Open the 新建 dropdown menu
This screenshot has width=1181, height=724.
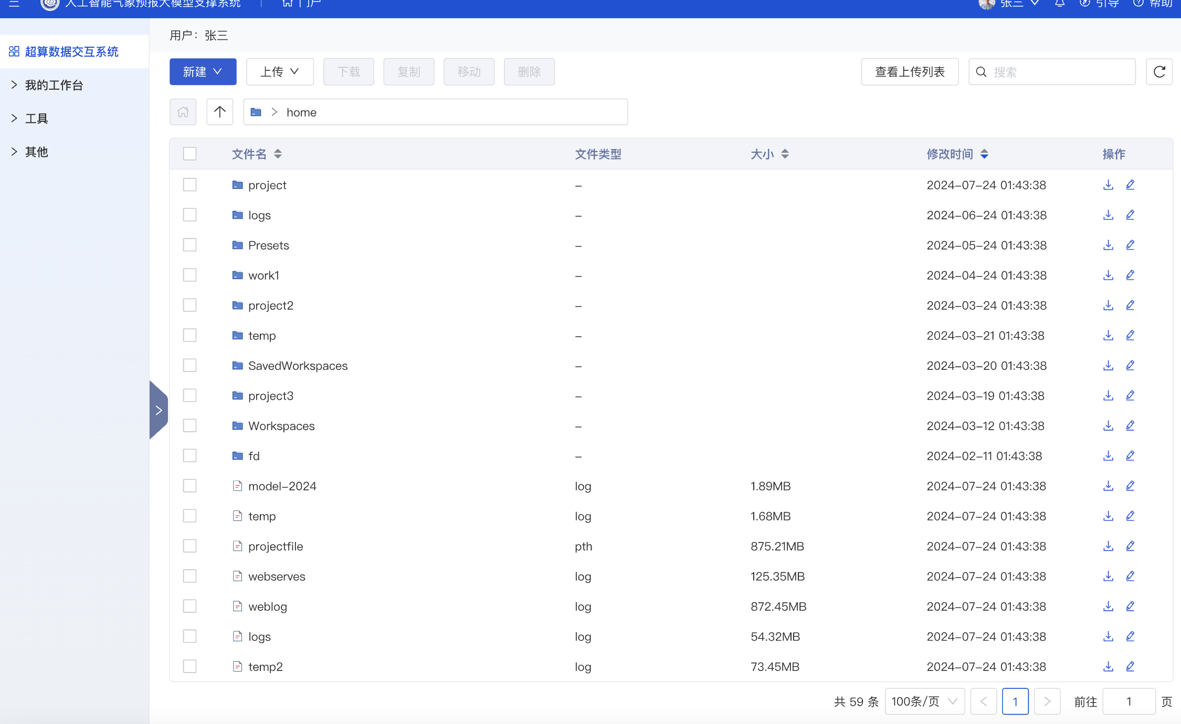pyautogui.click(x=203, y=72)
